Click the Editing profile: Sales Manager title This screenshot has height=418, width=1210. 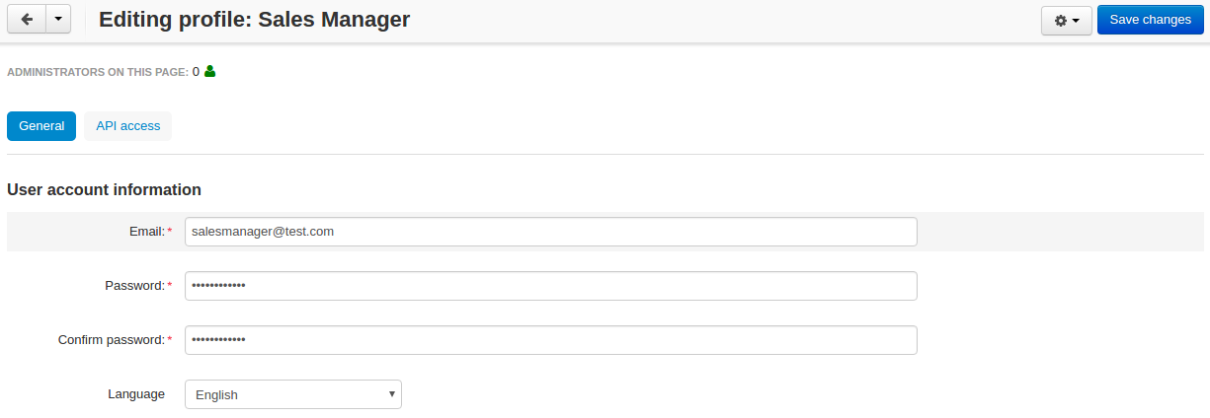tap(255, 19)
